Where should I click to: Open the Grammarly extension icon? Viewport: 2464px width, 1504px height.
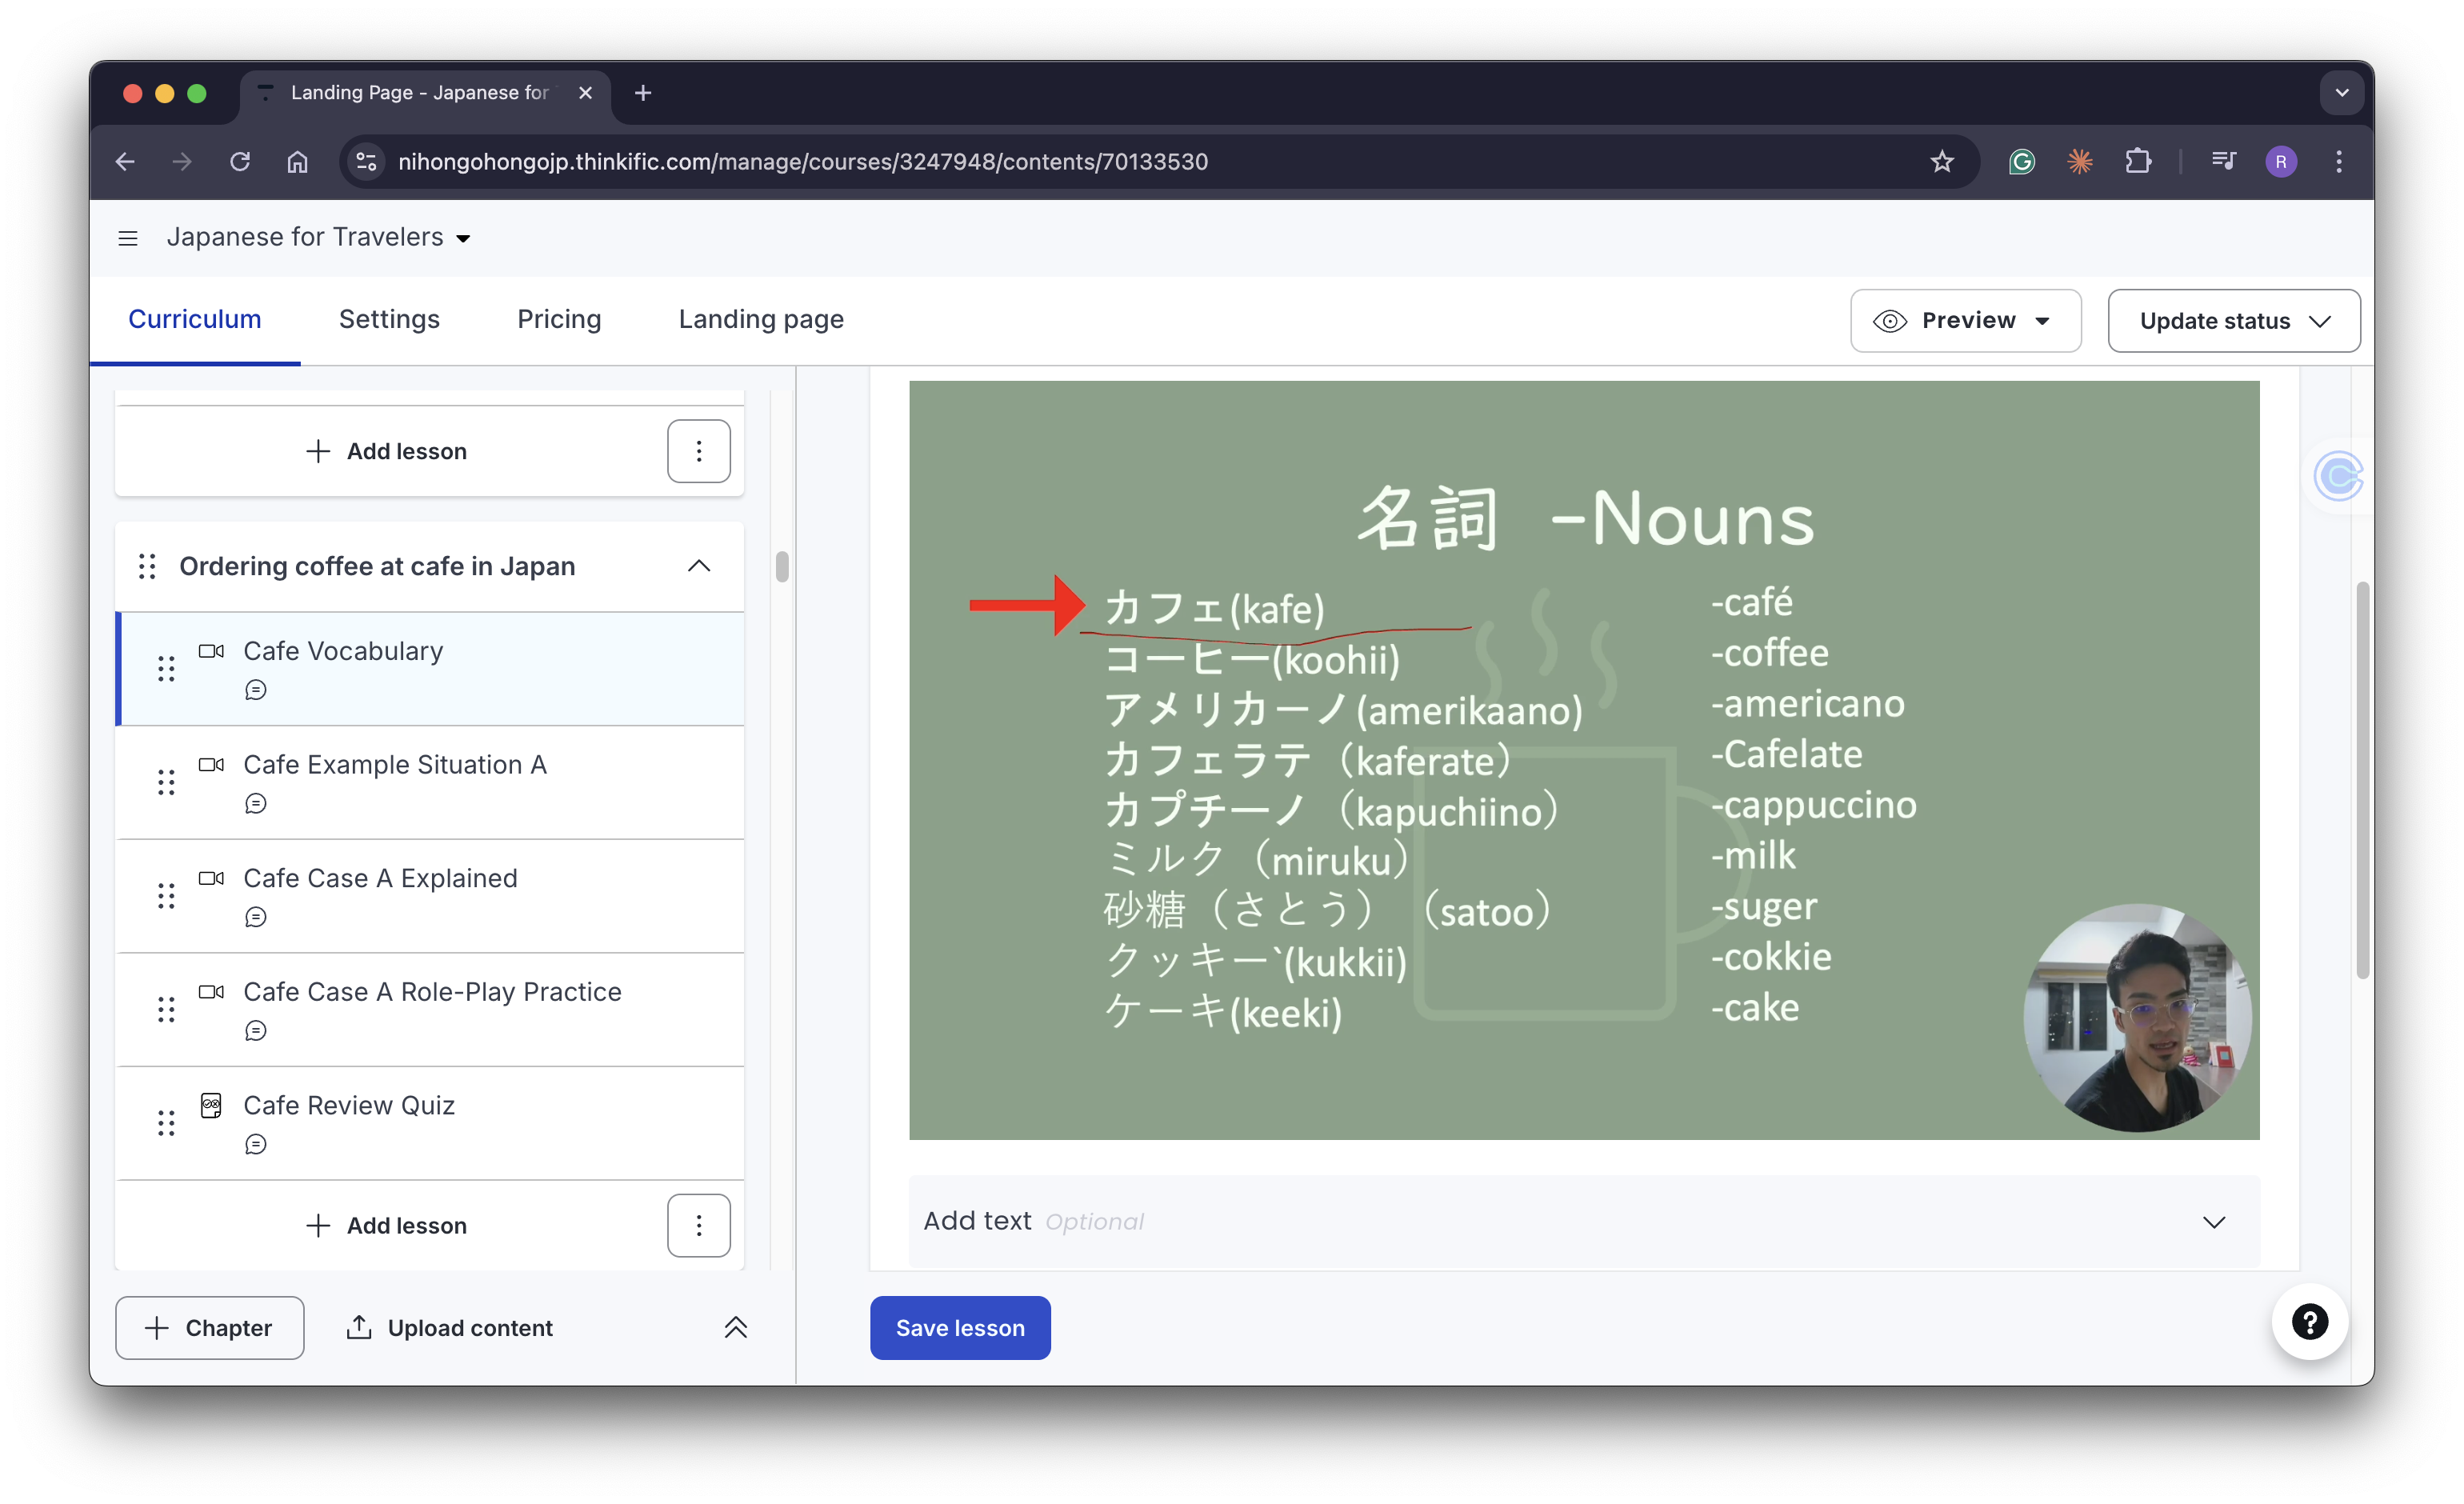click(2022, 161)
